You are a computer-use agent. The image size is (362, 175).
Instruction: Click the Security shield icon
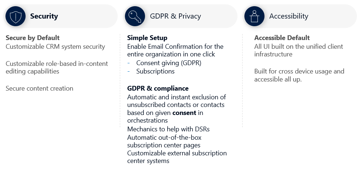[x=15, y=16]
